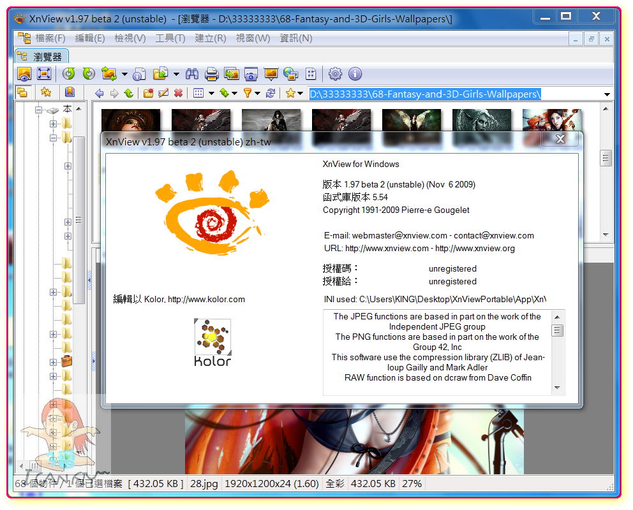
Task: Open http://www.xnview.org URL in About dialog
Action: (x=475, y=249)
